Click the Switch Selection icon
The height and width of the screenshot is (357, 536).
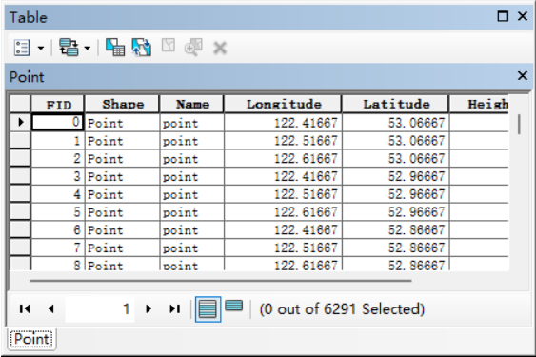pos(142,48)
